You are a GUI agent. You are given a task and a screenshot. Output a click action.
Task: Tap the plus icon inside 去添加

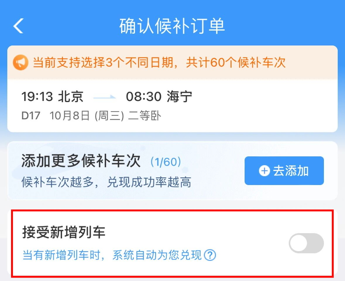pos(264,171)
